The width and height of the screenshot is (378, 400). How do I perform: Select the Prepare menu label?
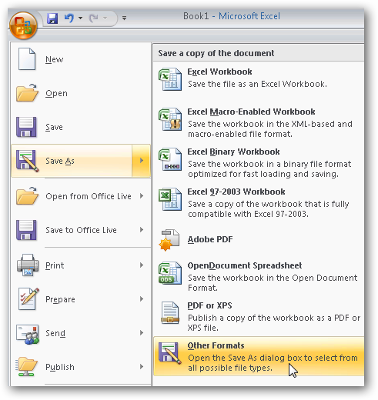click(60, 299)
